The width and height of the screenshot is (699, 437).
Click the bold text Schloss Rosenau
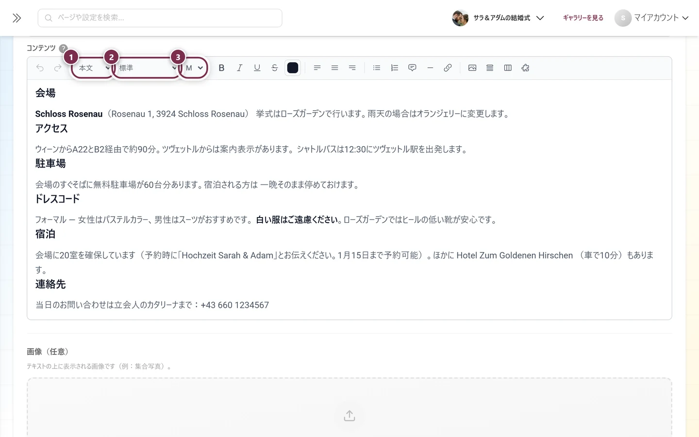(69, 114)
